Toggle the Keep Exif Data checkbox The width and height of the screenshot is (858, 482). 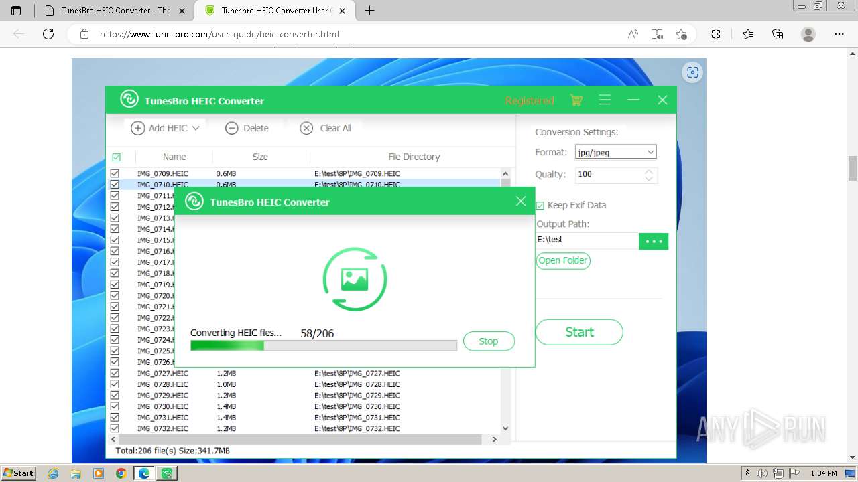(540, 206)
